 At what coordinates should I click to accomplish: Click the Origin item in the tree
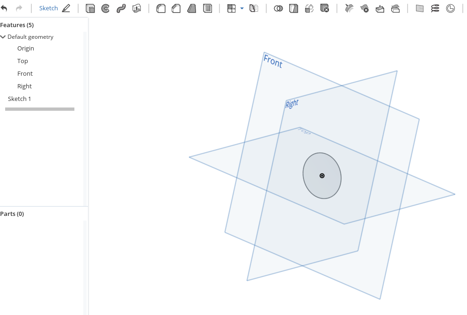click(26, 48)
